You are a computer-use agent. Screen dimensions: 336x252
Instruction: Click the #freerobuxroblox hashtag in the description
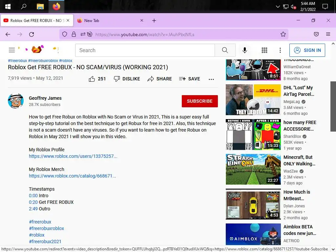(x=47, y=228)
